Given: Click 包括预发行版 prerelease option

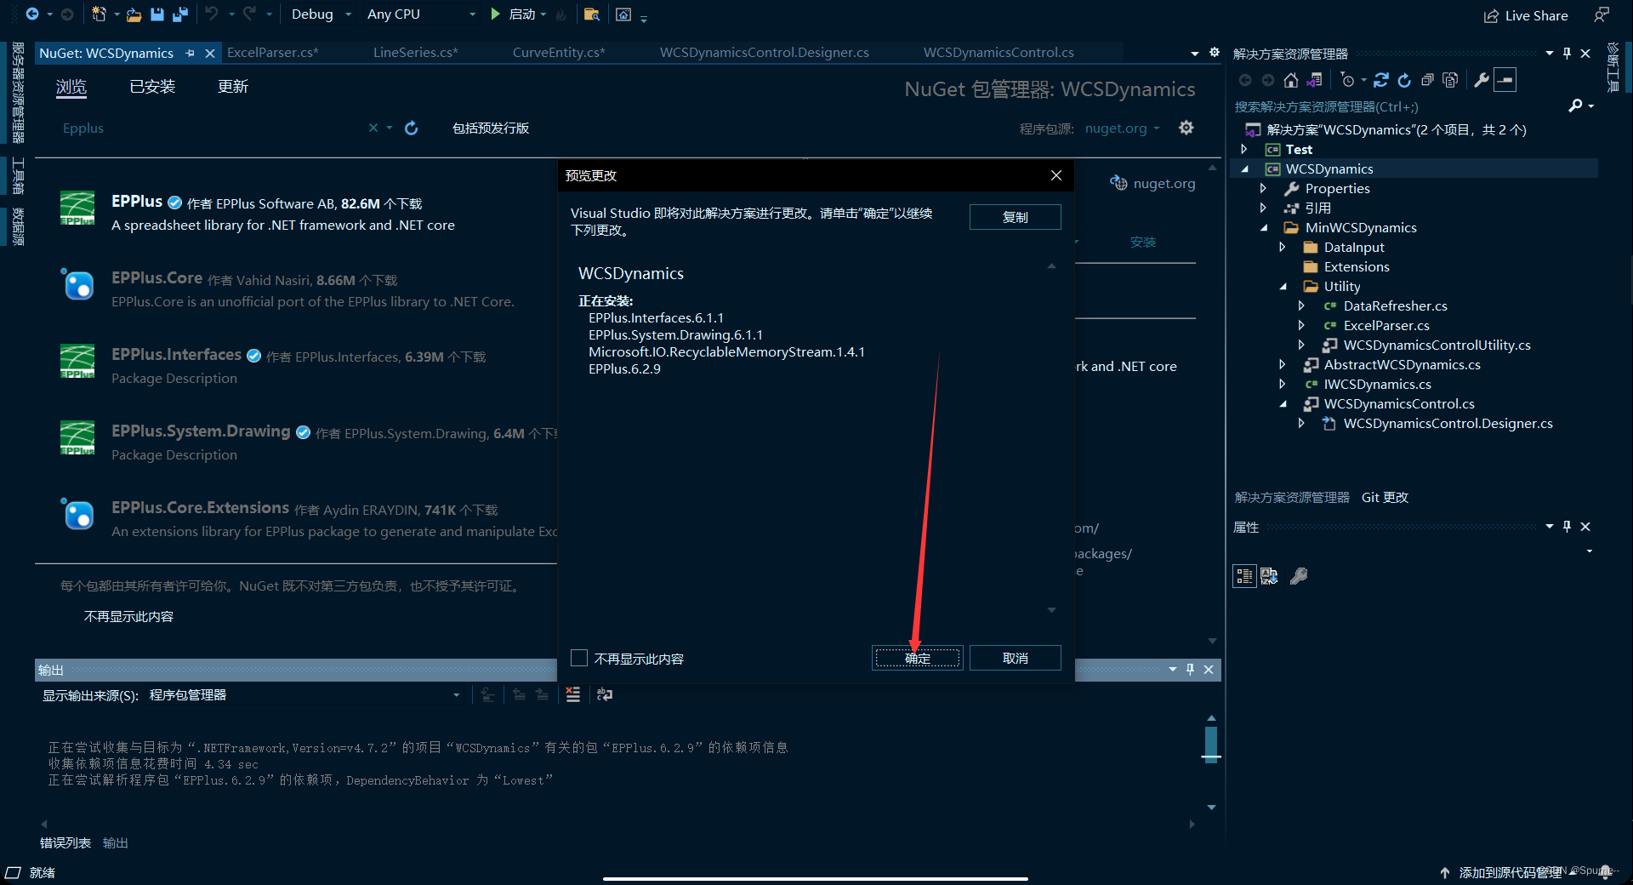Looking at the screenshot, I should click(x=491, y=128).
